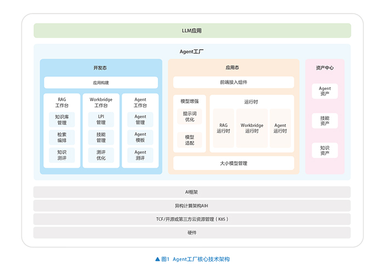This screenshot has height=274, width=388.
Task: Click the Agent 工作台 heading
Action: point(140,102)
